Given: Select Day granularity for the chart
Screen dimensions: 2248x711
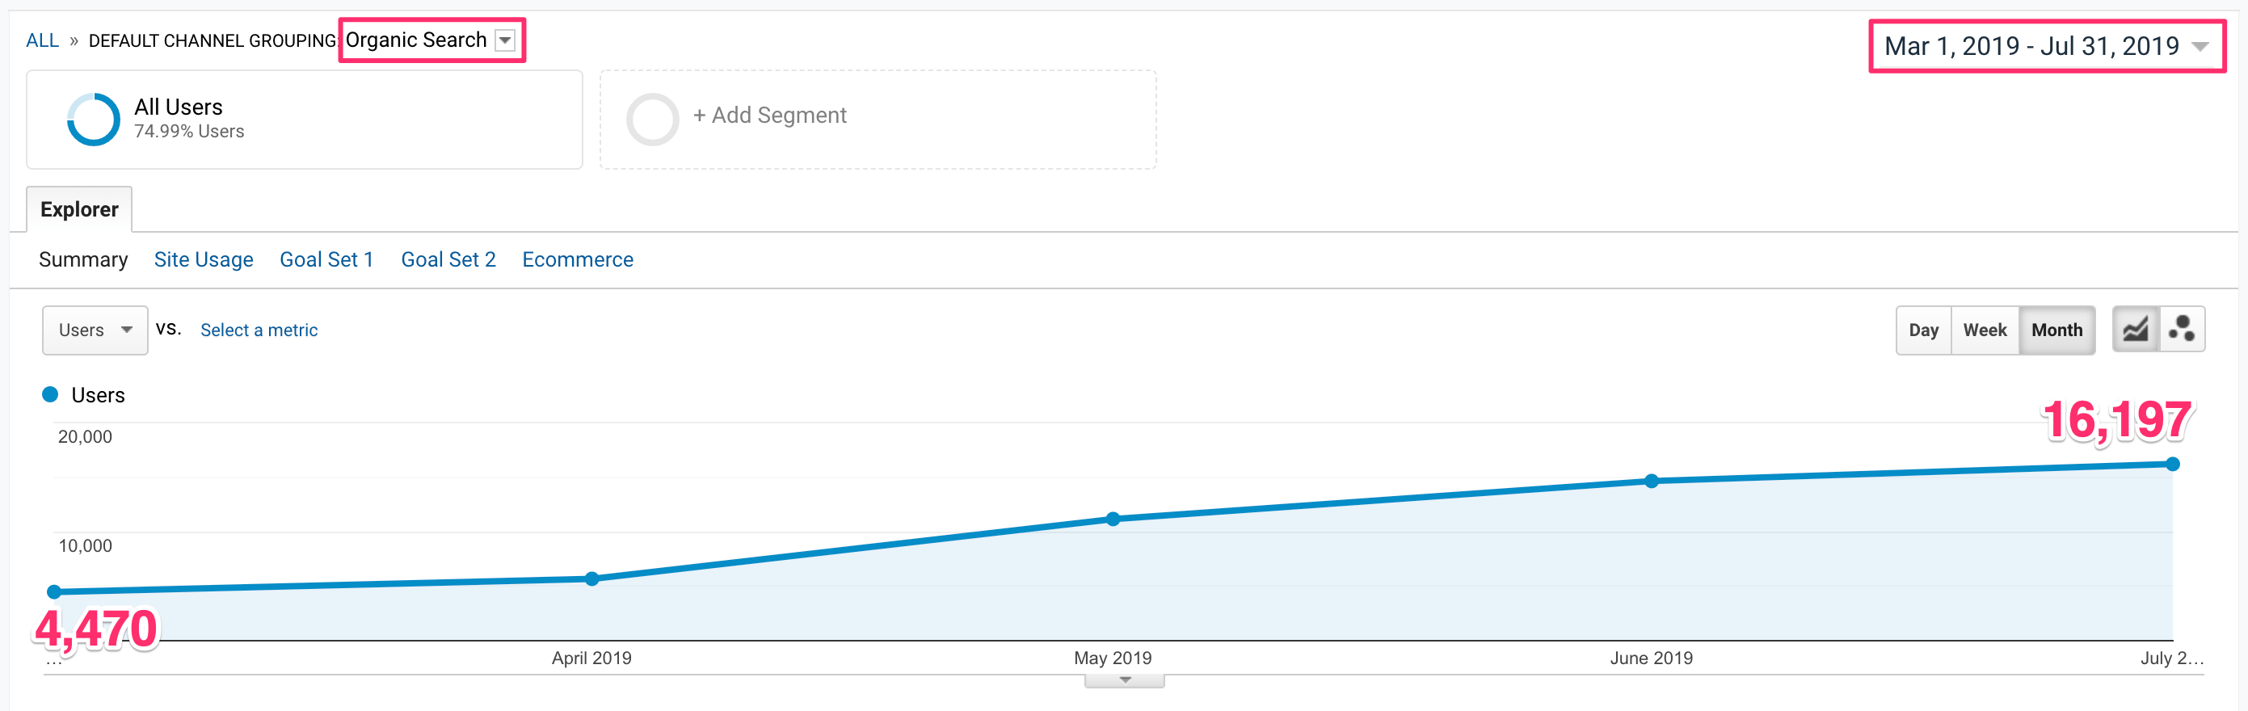Looking at the screenshot, I should coord(1923,330).
